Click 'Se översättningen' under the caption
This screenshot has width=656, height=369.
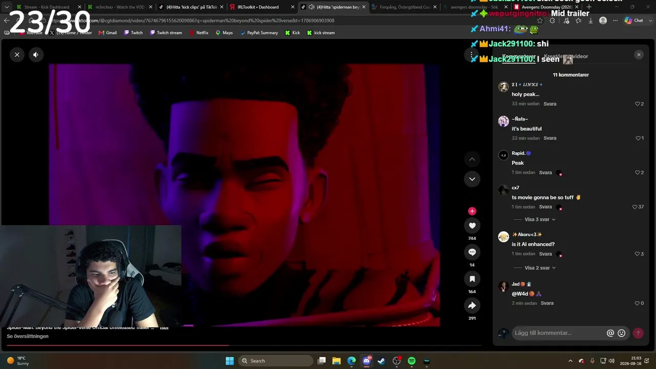(28, 336)
